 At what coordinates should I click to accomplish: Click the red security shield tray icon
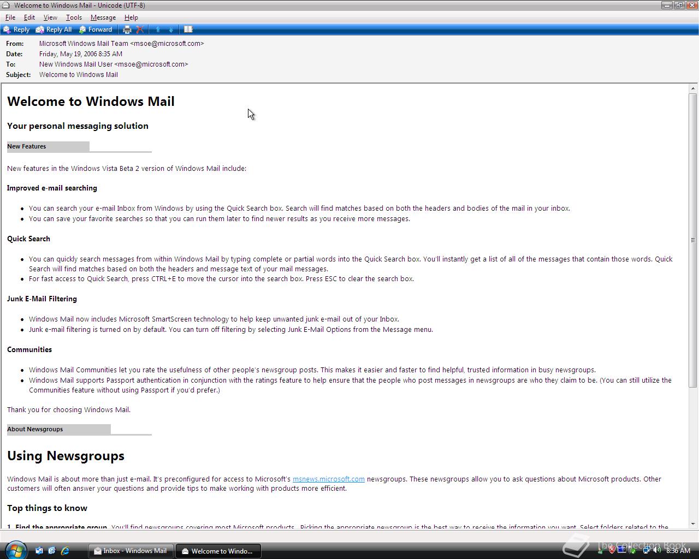(x=612, y=550)
